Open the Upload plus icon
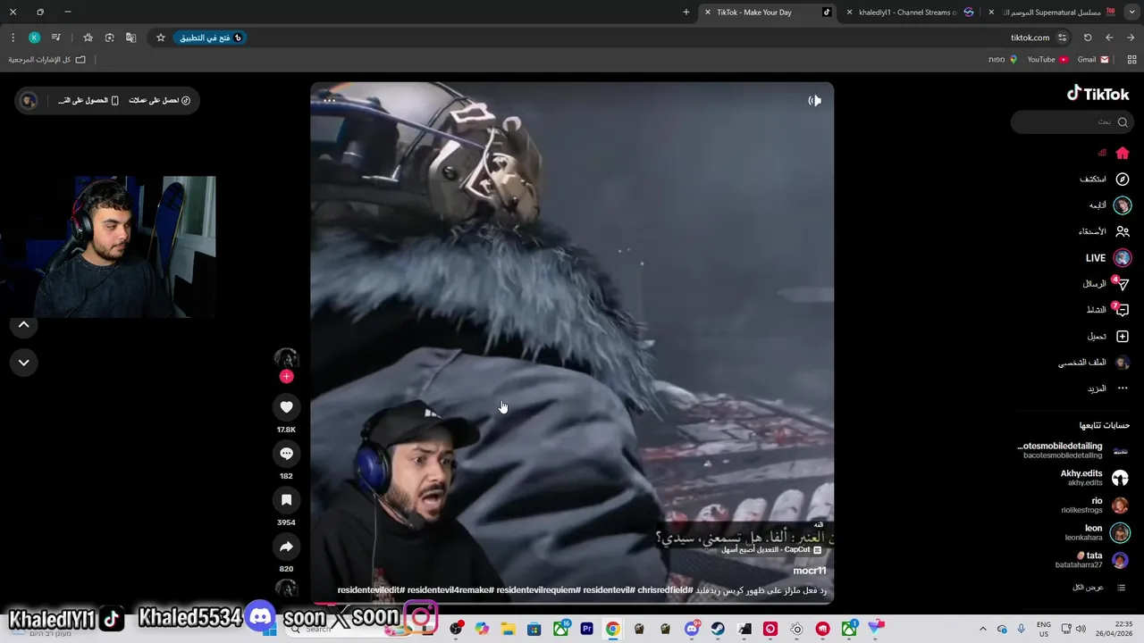1144x643 pixels. tap(1123, 337)
